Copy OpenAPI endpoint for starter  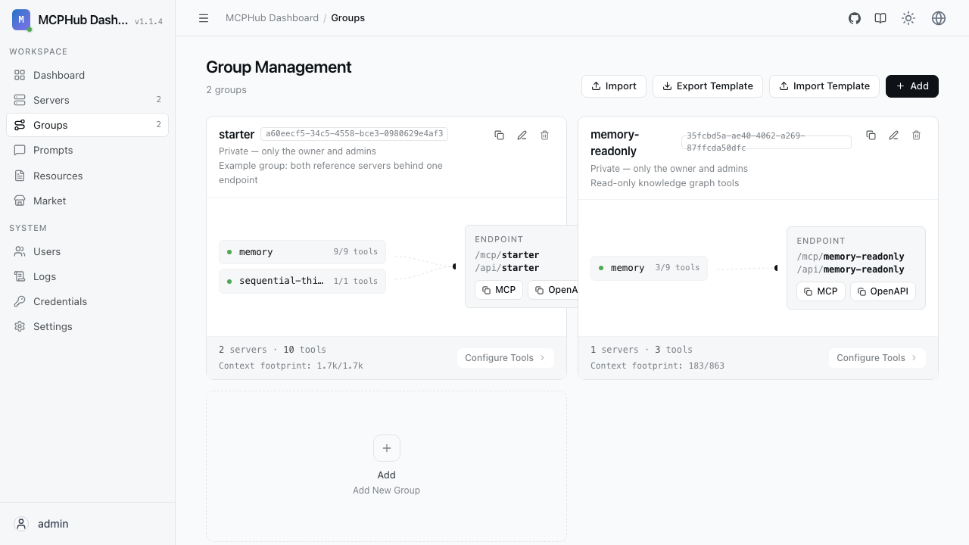553,290
